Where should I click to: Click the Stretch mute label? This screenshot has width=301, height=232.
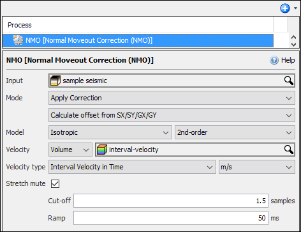26,183
